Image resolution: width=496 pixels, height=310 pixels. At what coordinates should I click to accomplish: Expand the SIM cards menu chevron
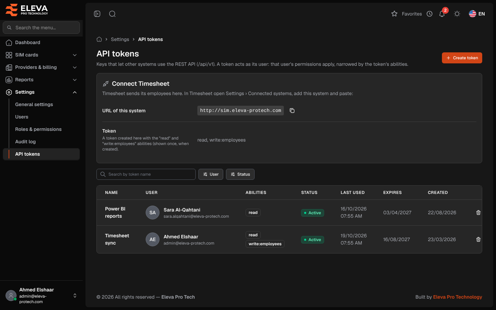click(x=75, y=55)
